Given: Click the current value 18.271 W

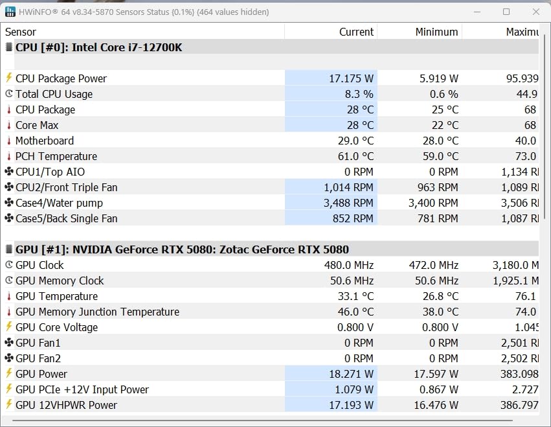Looking at the screenshot, I should tap(351, 374).
